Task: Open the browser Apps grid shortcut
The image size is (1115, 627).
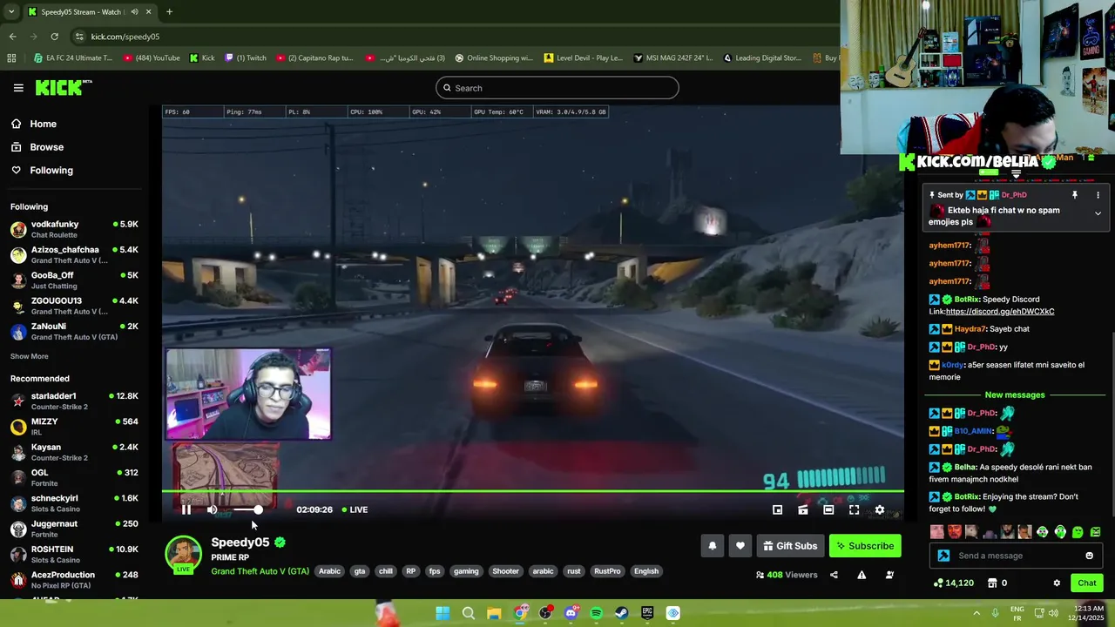Action: click(11, 58)
